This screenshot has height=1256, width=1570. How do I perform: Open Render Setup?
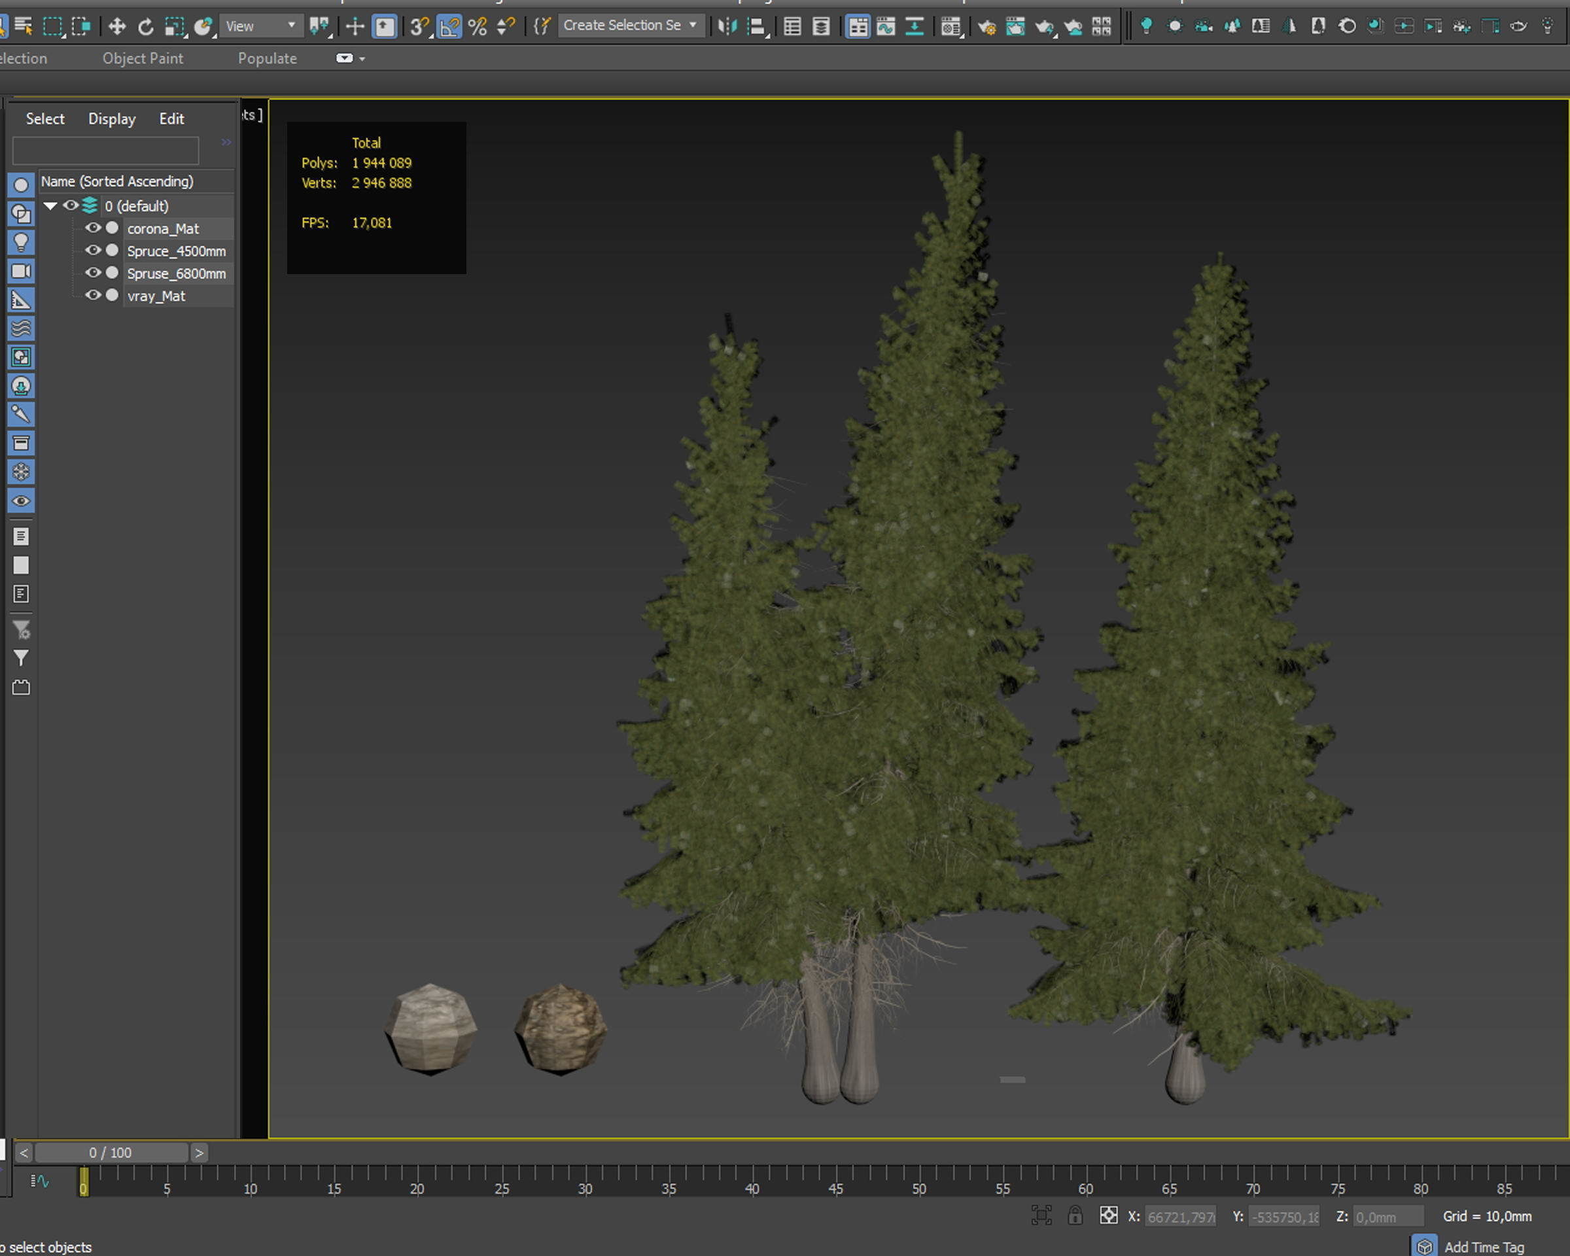tap(986, 26)
